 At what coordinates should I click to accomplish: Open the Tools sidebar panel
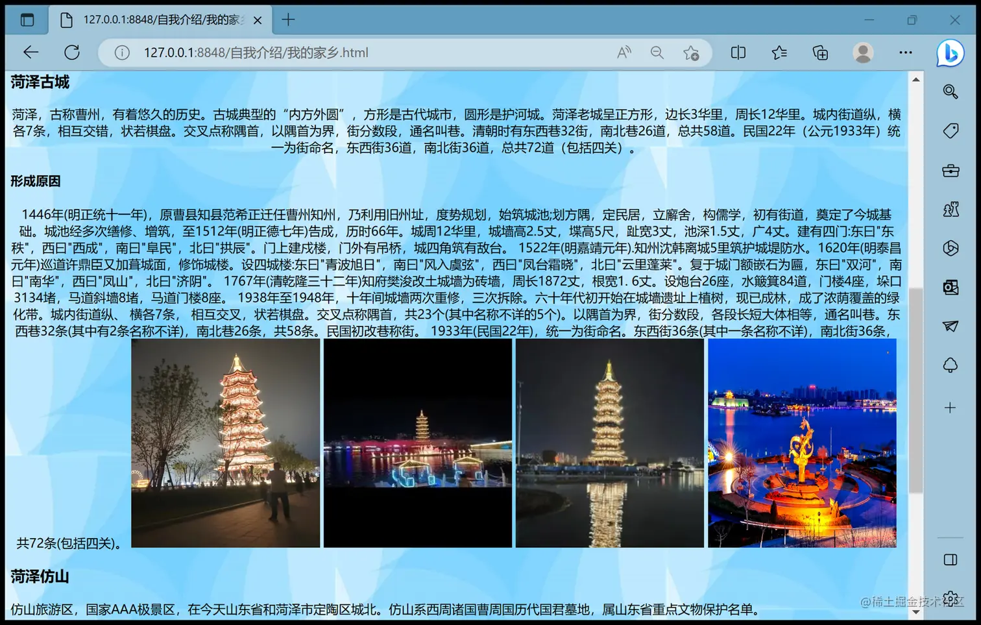[950, 169]
